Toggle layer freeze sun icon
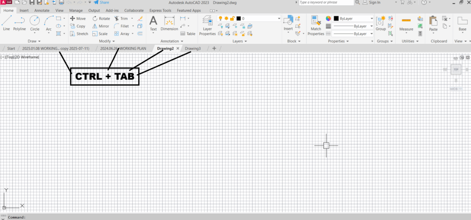Screen dimensions: 471x220 pos(226,19)
